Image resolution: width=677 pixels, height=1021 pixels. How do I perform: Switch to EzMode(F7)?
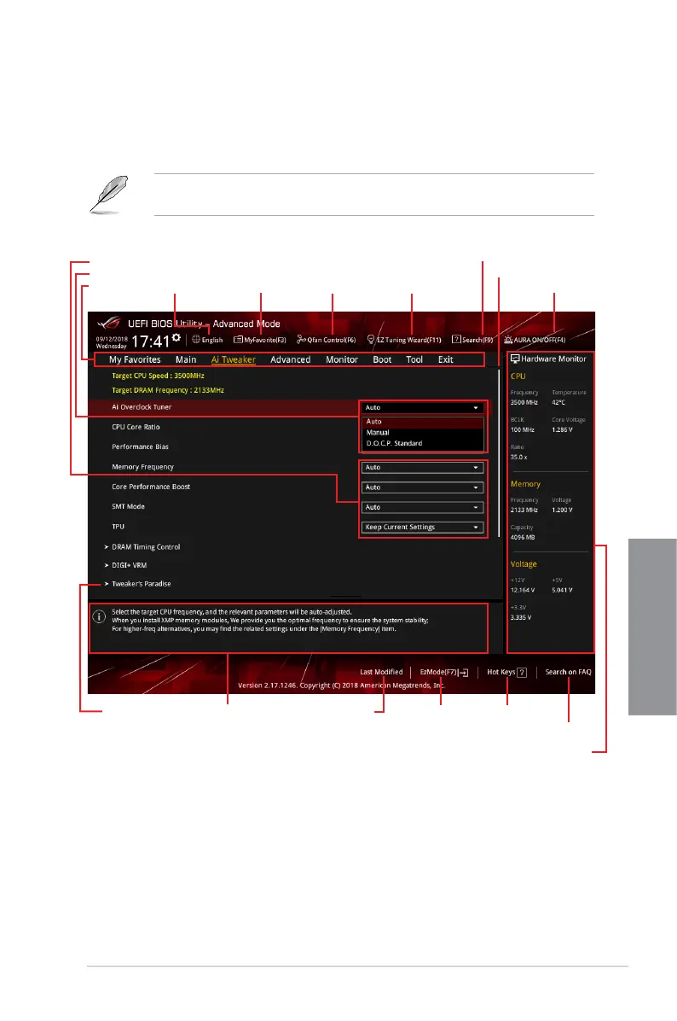(x=443, y=672)
